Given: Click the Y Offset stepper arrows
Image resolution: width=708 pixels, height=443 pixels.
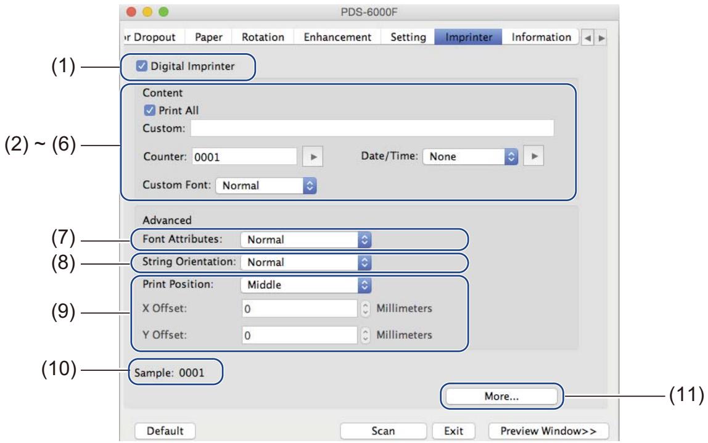Looking at the screenshot, I should pyautogui.click(x=365, y=335).
